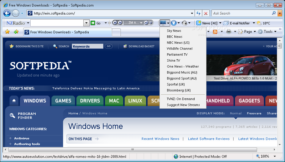Screen dimensions: 285x162
Task: Open the E-mail Notifier
Action: [237, 23]
